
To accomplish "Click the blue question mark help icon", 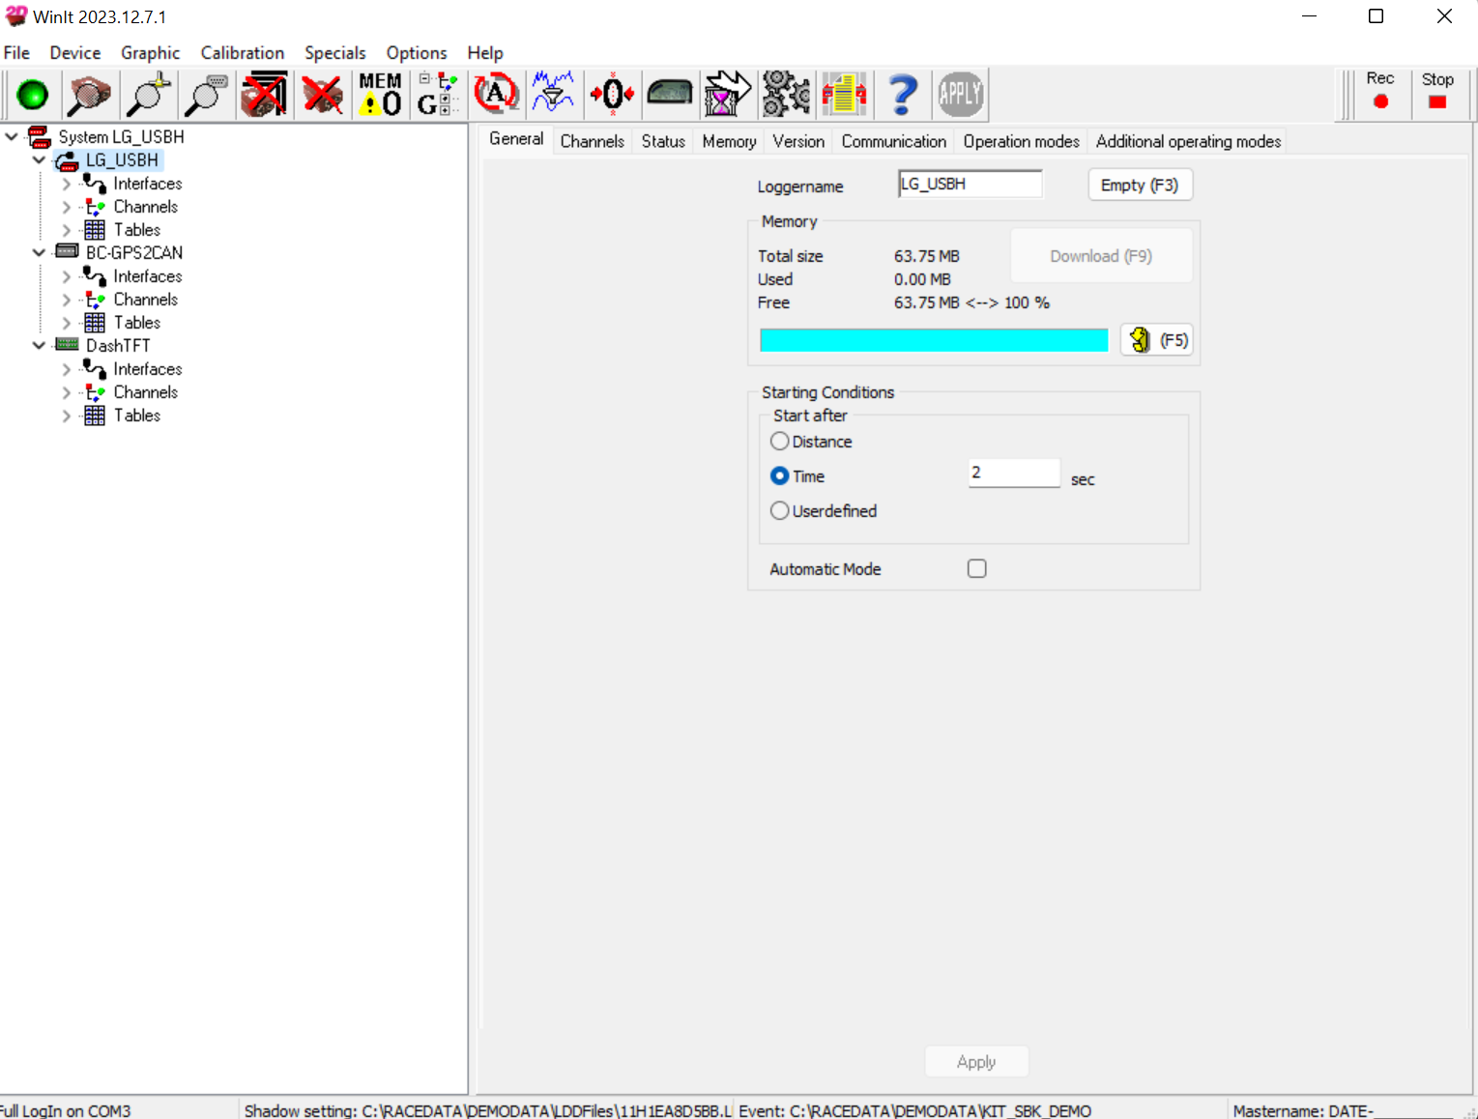I will (x=902, y=95).
